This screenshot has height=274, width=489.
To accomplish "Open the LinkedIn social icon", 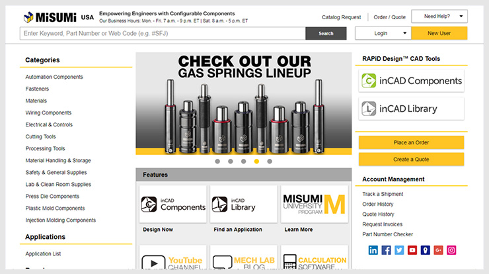I will (x=373, y=250).
